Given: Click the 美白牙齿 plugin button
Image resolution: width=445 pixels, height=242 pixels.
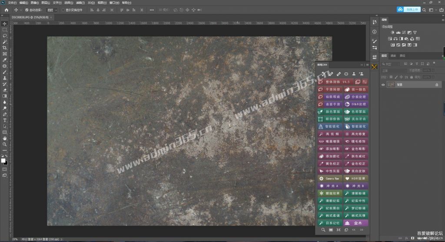Looking at the screenshot, I should [355, 119].
